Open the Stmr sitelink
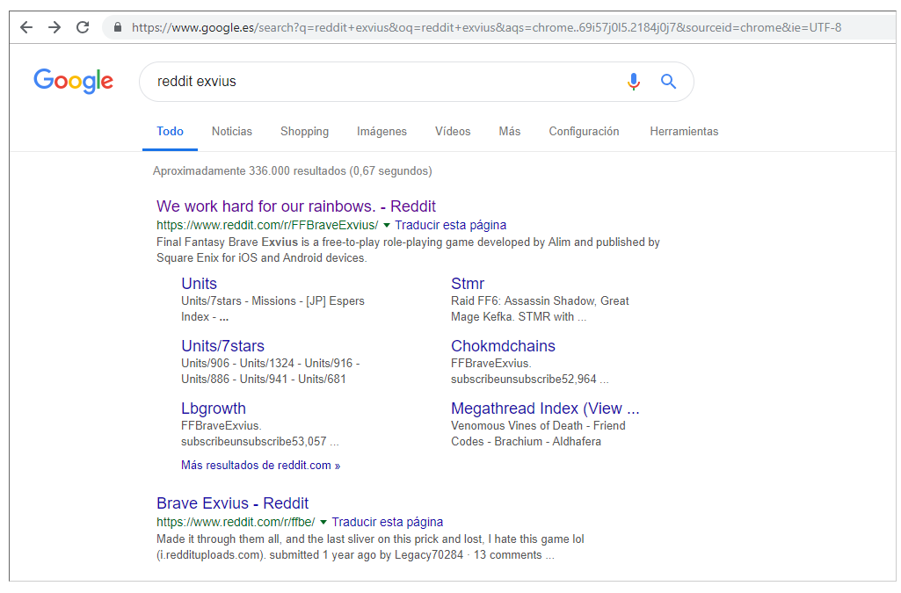The height and width of the screenshot is (593, 901). [467, 284]
